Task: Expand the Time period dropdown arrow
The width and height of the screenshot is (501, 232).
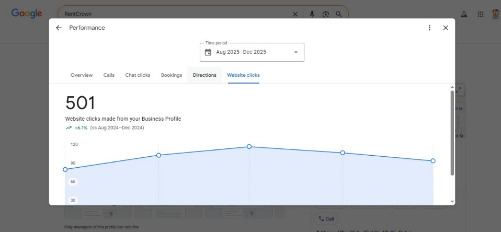Action: tap(295, 52)
